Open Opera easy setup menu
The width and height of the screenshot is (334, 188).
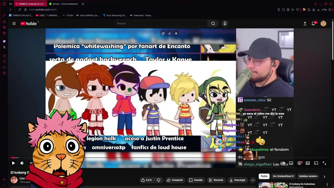[330, 10]
